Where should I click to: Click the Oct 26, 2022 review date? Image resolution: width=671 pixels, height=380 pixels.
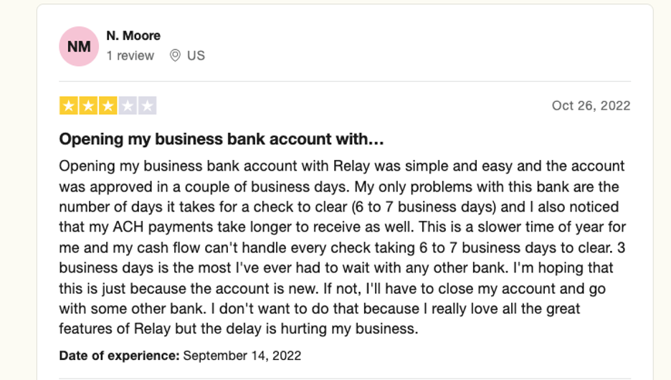[591, 105]
